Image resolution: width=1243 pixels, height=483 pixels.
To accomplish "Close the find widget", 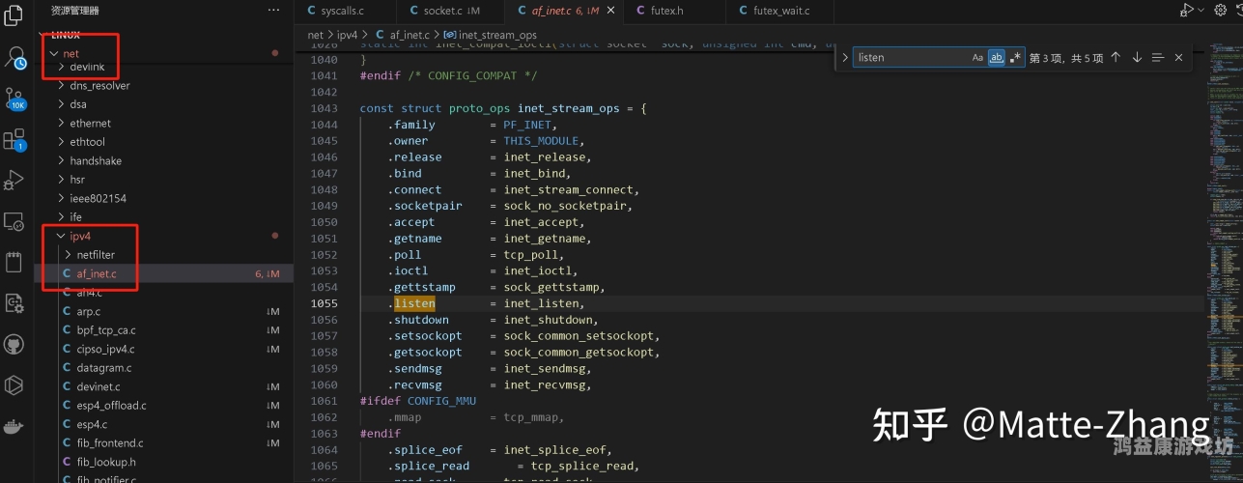I will point(1178,57).
